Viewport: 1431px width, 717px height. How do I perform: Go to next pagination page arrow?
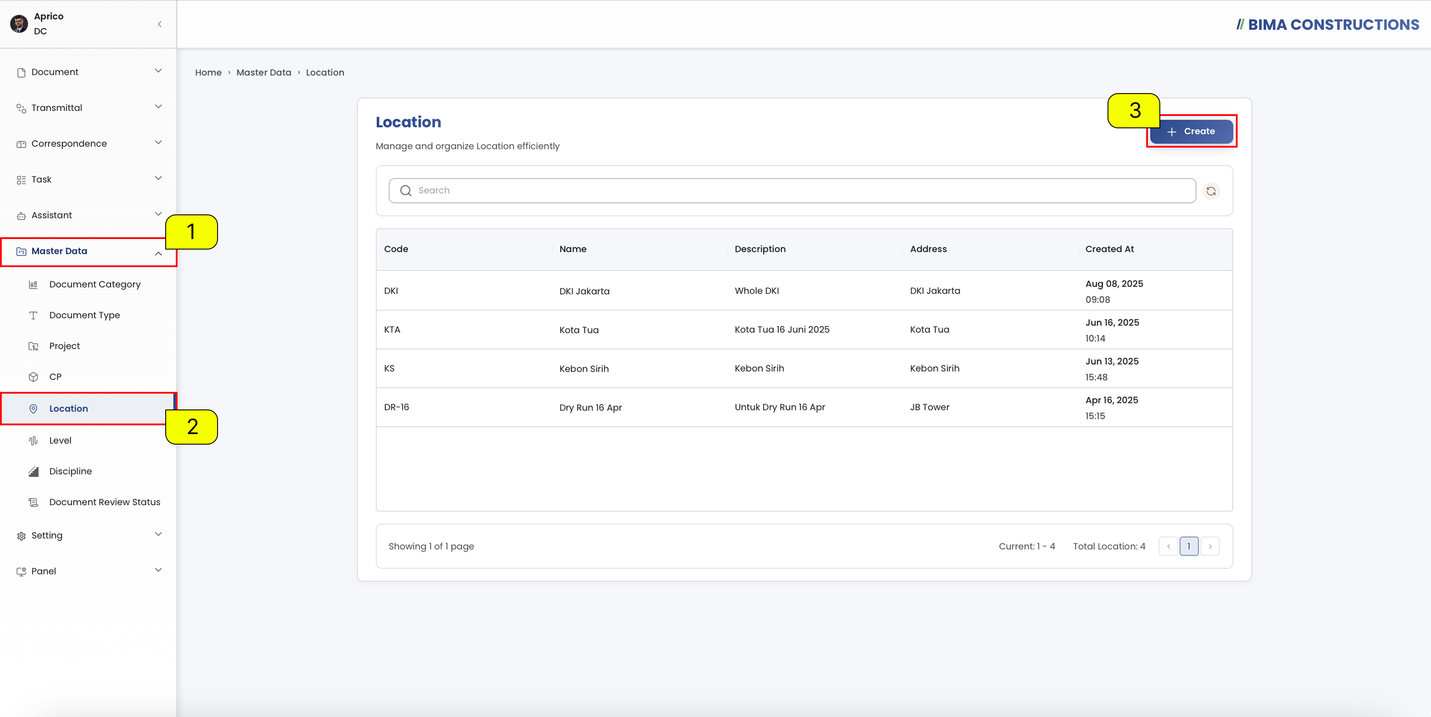pos(1210,547)
